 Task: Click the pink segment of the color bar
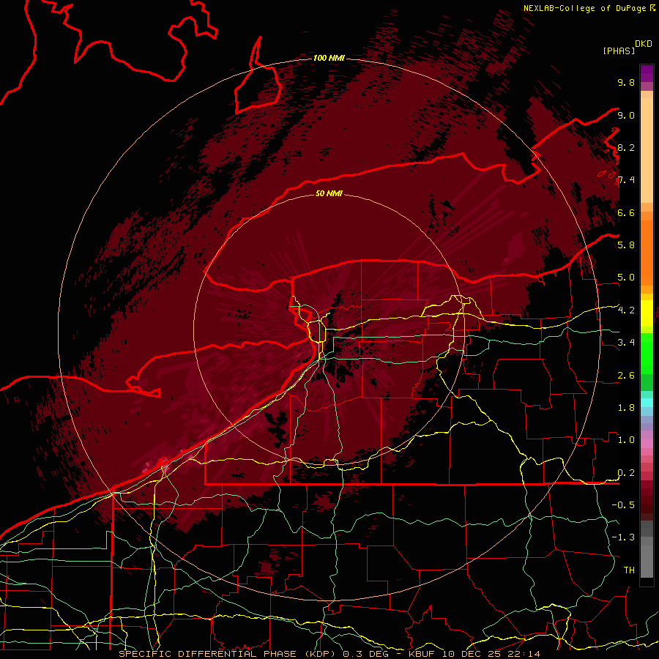tap(647, 444)
